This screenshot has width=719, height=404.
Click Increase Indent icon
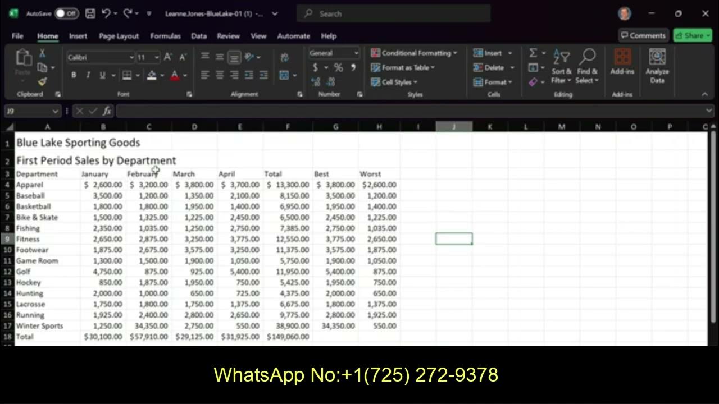(263, 75)
